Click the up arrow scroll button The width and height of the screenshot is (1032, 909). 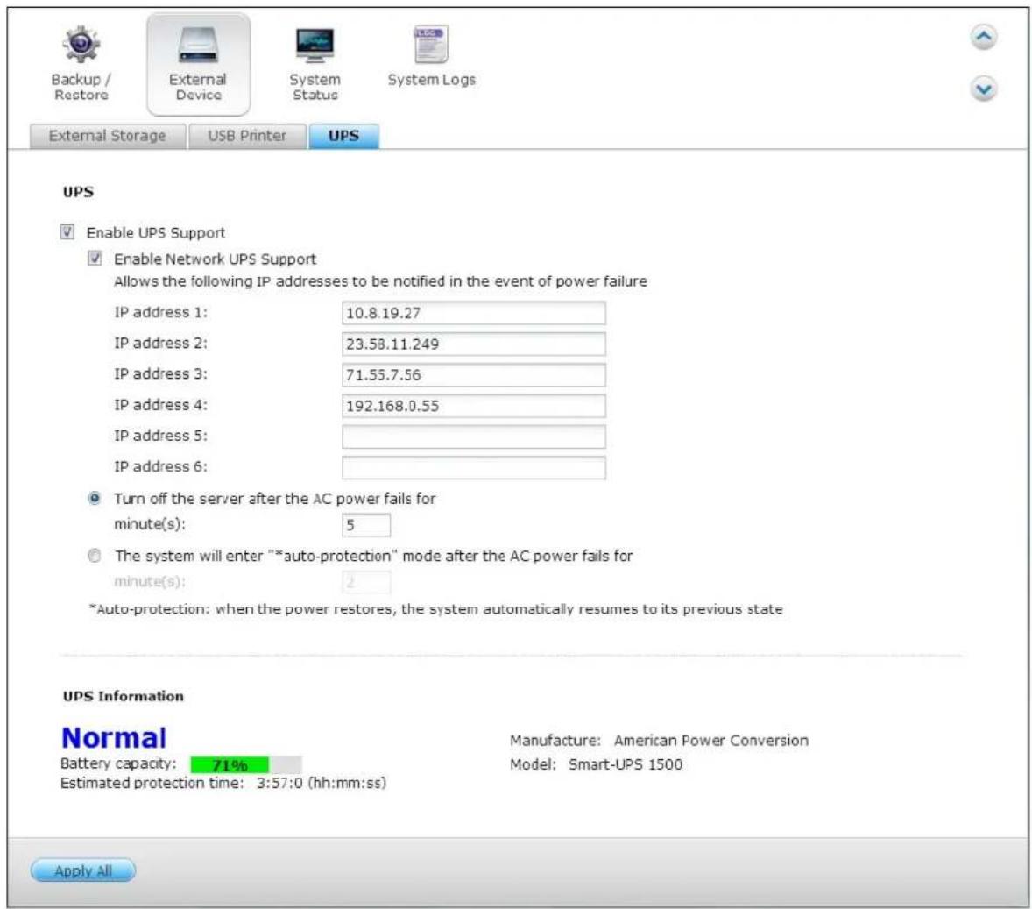coord(983,37)
